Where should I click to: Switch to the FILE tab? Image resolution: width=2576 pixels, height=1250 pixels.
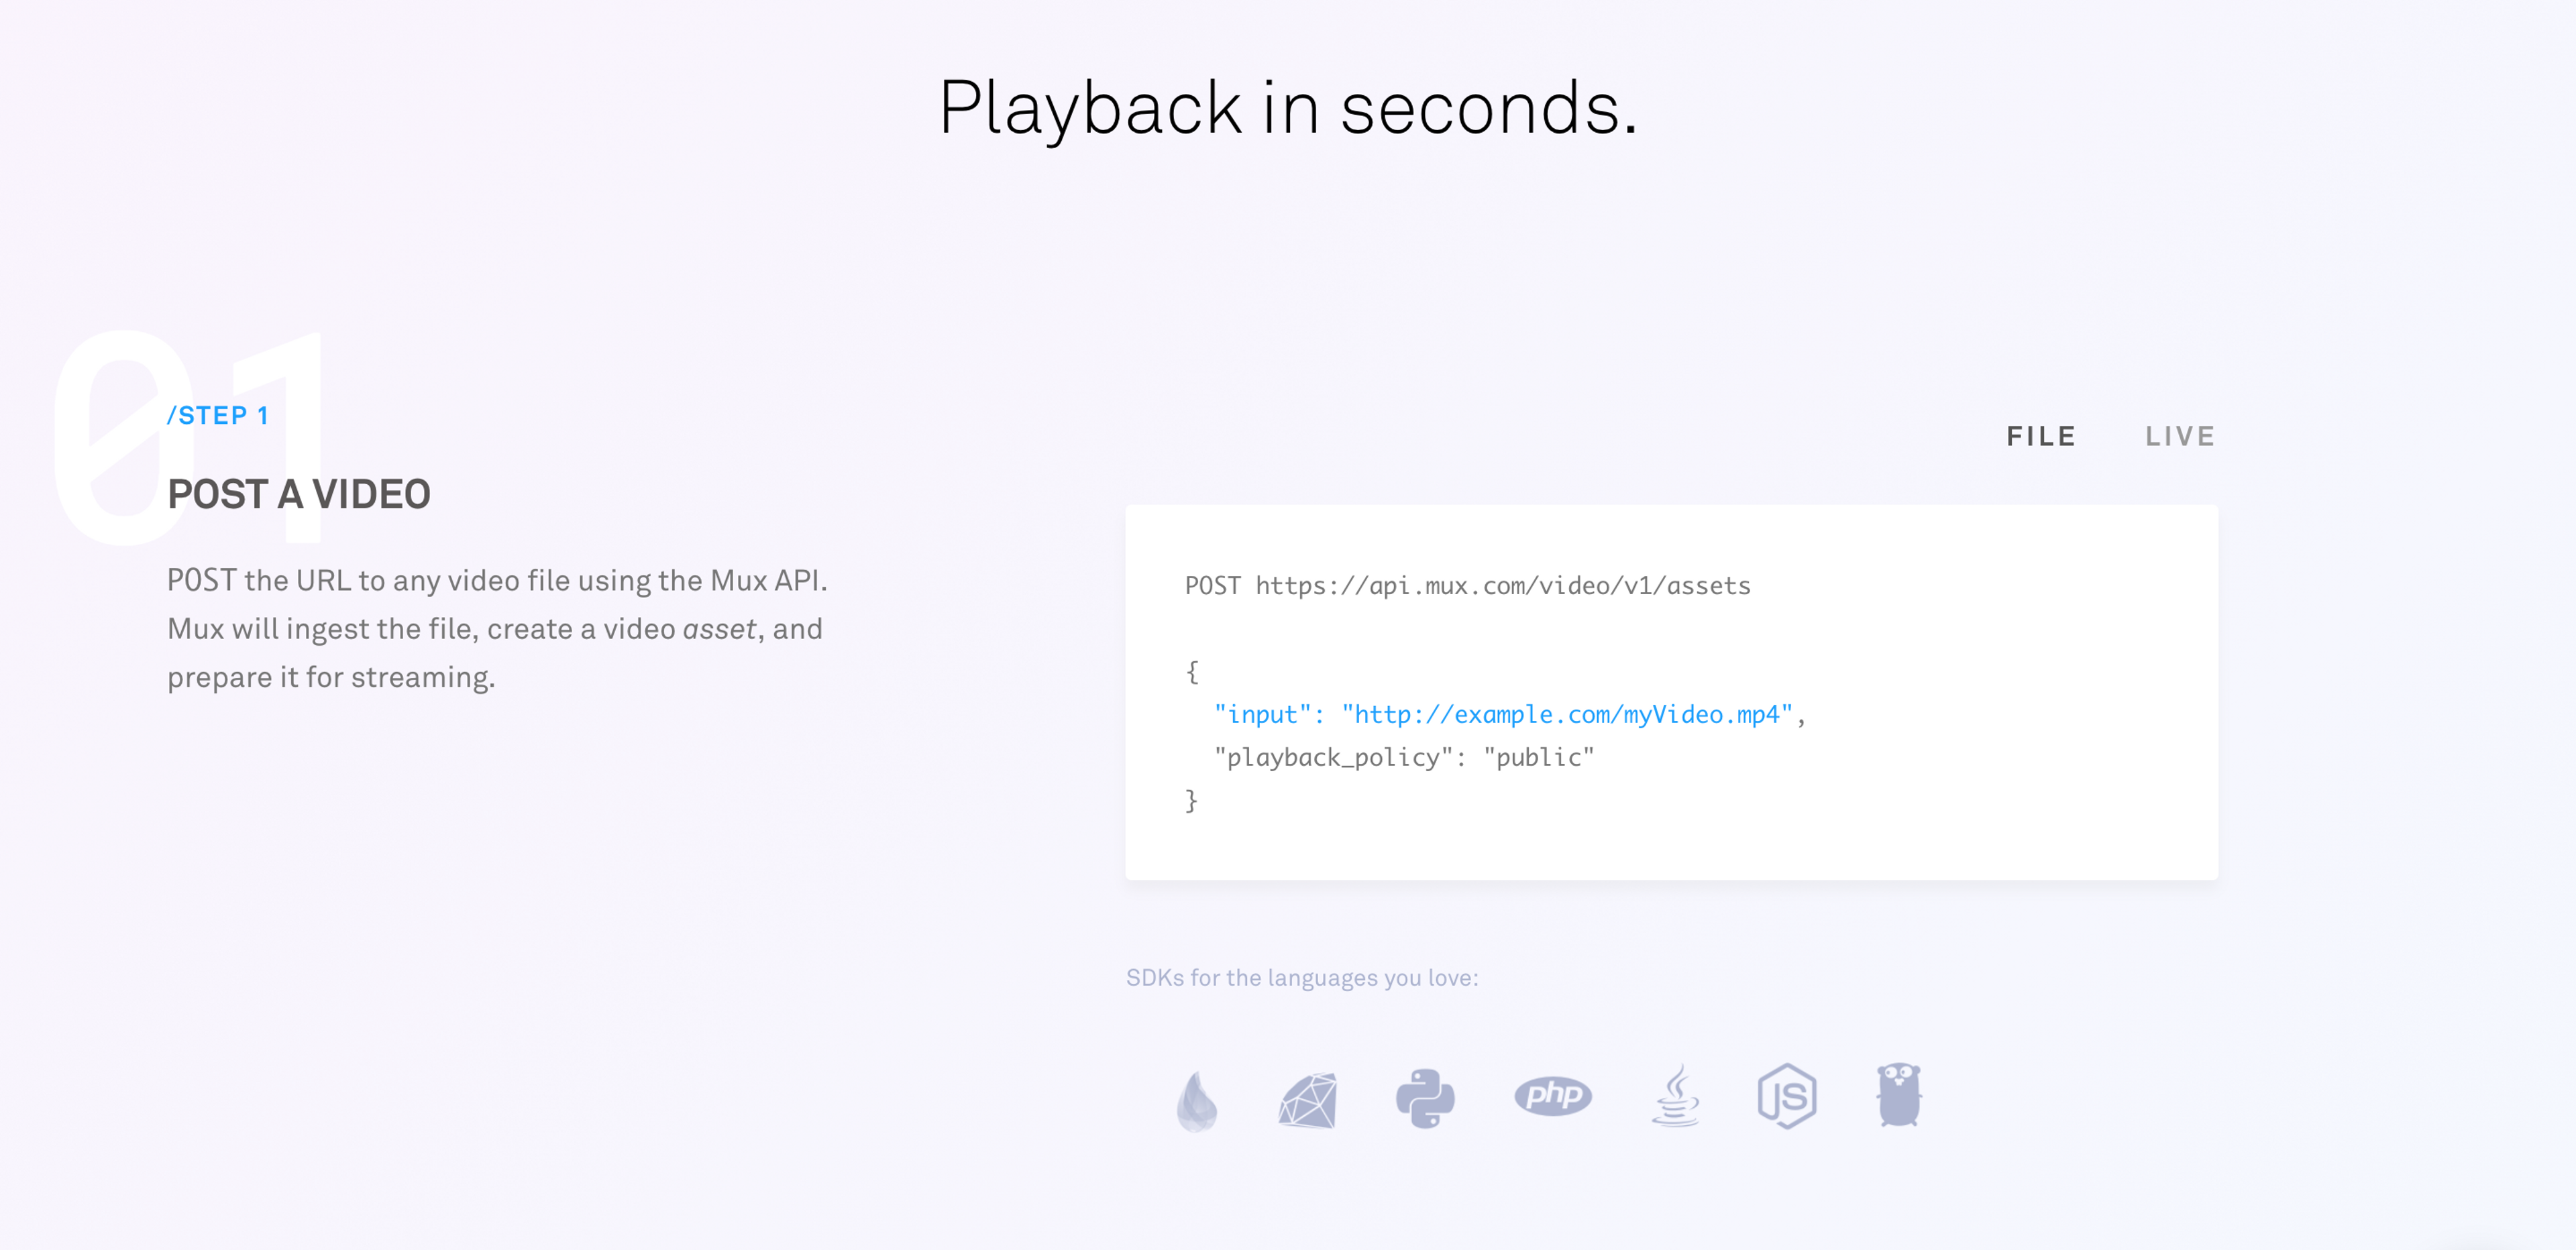pyautogui.click(x=2041, y=437)
